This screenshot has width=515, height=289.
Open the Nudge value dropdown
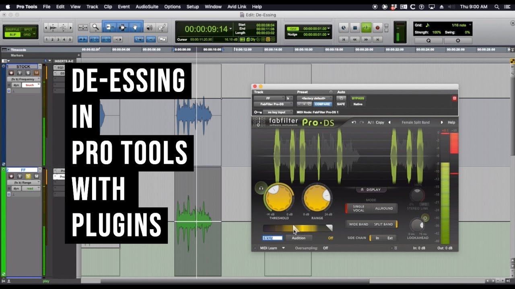click(x=328, y=35)
